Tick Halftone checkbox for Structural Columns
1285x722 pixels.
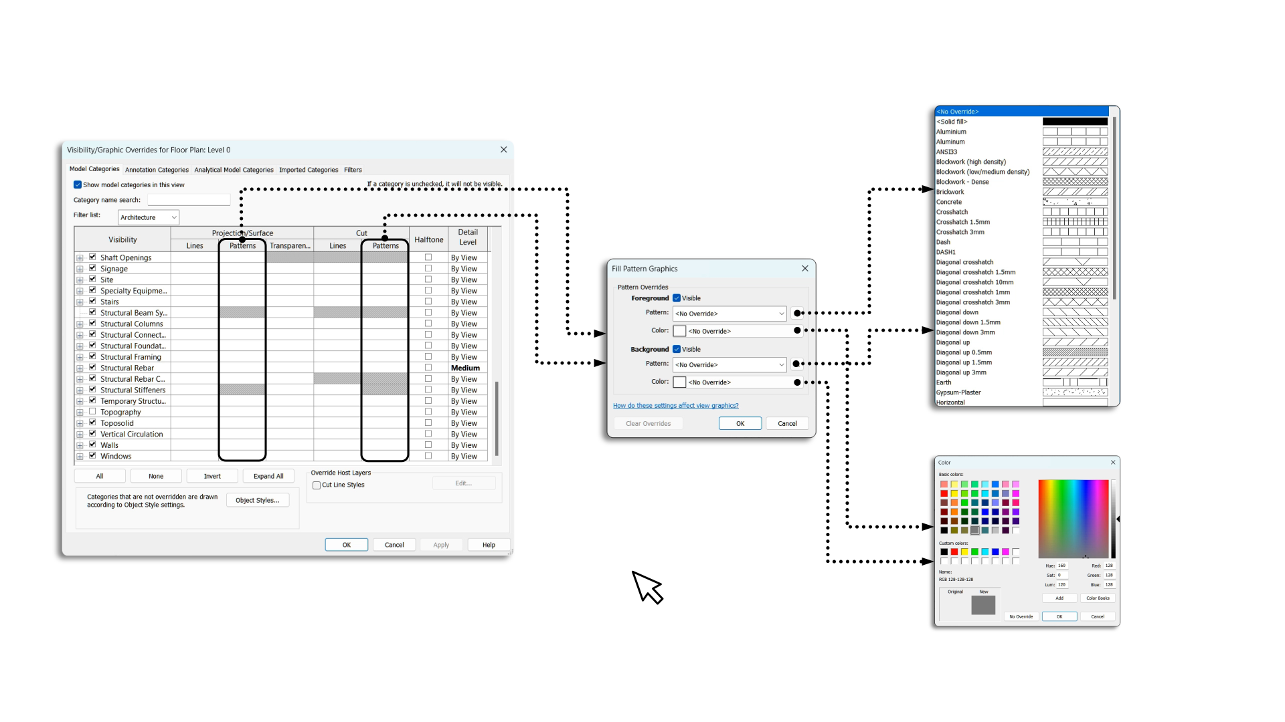(428, 324)
